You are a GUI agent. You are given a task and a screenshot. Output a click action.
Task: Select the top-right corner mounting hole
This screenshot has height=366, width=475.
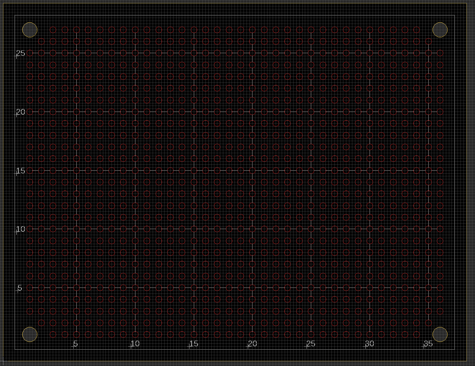pos(440,30)
